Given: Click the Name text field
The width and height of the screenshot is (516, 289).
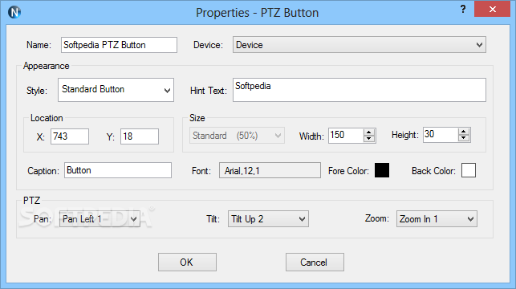Looking at the screenshot, I should (119, 45).
